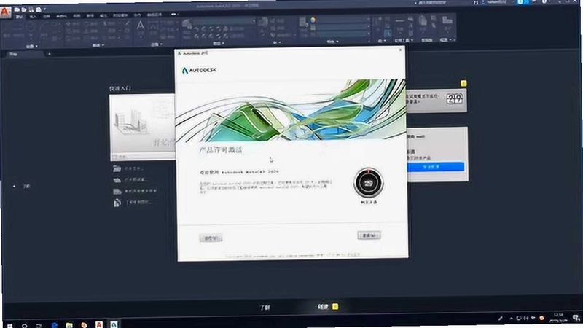Click the Match Properties icon
The width and height of the screenshot is (583, 328).
[303, 22]
